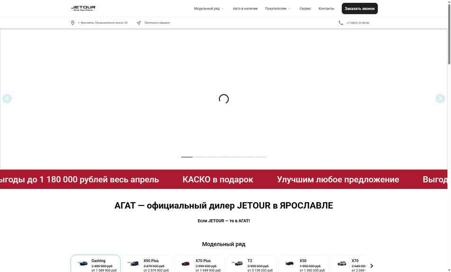Click the X50 car thumbnail image
The height and width of the screenshot is (272, 451).
point(289,263)
